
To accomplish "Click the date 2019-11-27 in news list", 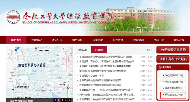I will (146, 90).
